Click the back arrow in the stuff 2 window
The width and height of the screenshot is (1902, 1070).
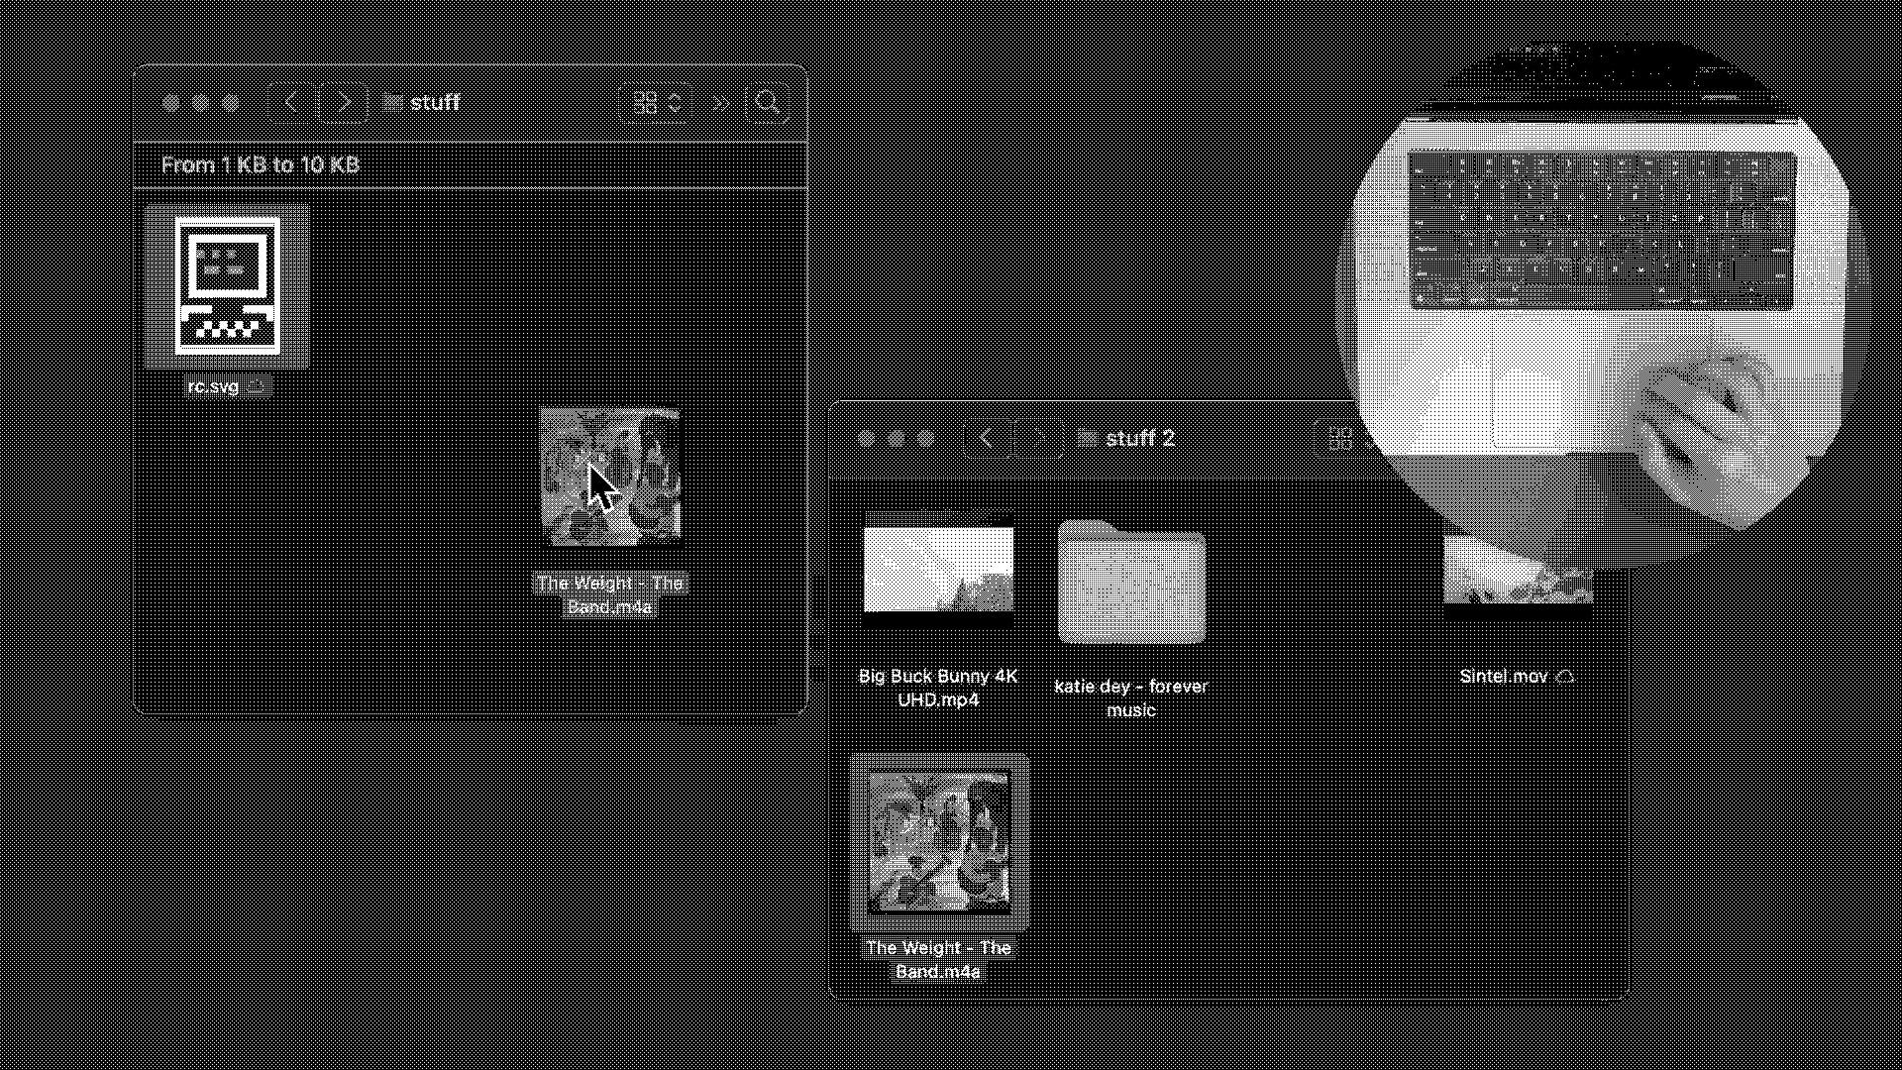[x=986, y=437]
